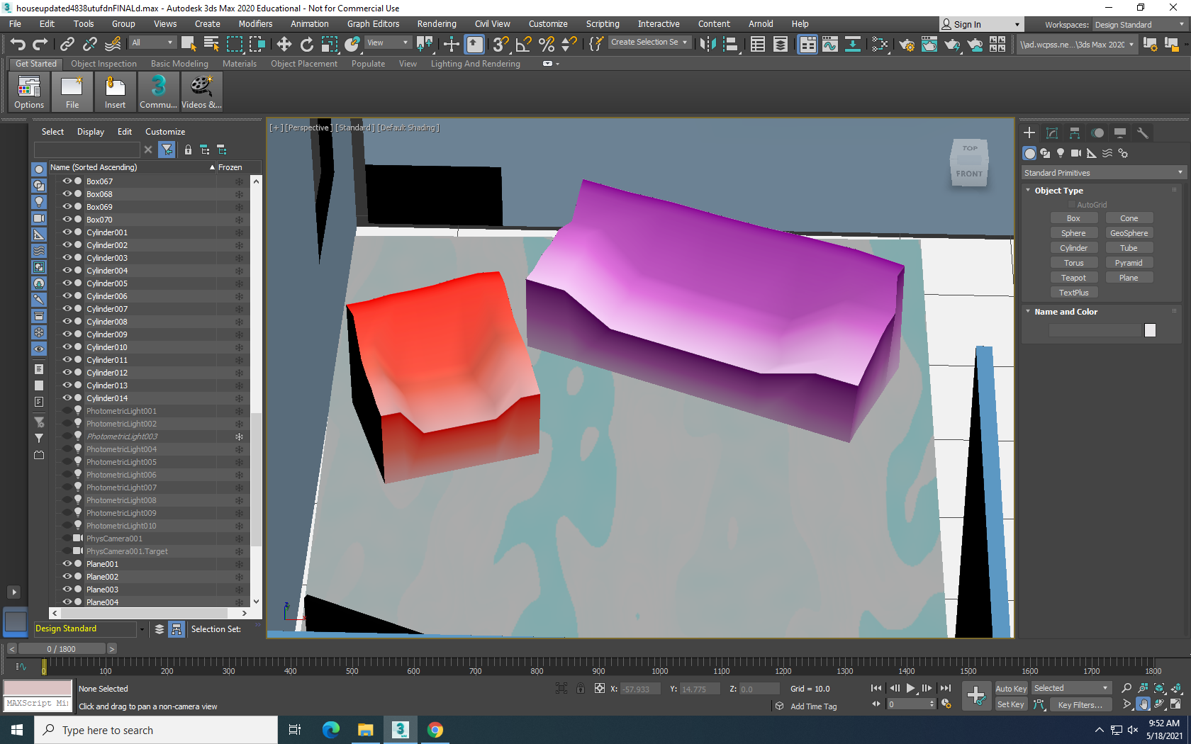Click the Teapot primitive button

1073,278
